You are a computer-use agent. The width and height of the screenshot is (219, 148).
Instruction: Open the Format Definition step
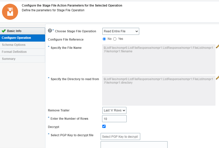pyautogui.click(x=23, y=52)
